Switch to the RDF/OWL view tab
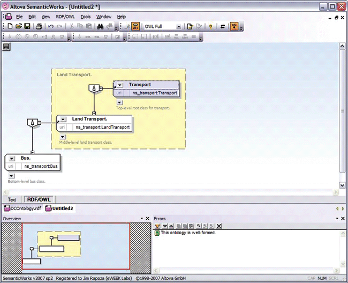 [x=39, y=199]
